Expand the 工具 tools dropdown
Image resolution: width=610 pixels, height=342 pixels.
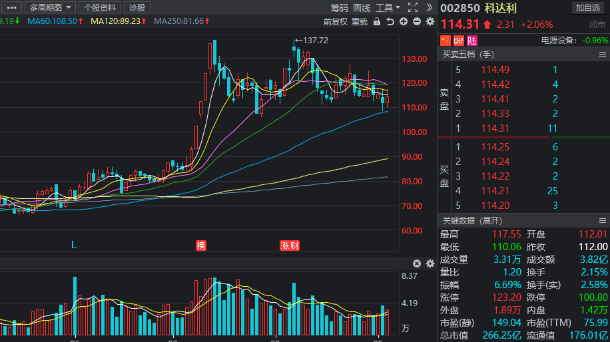[388, 8]
